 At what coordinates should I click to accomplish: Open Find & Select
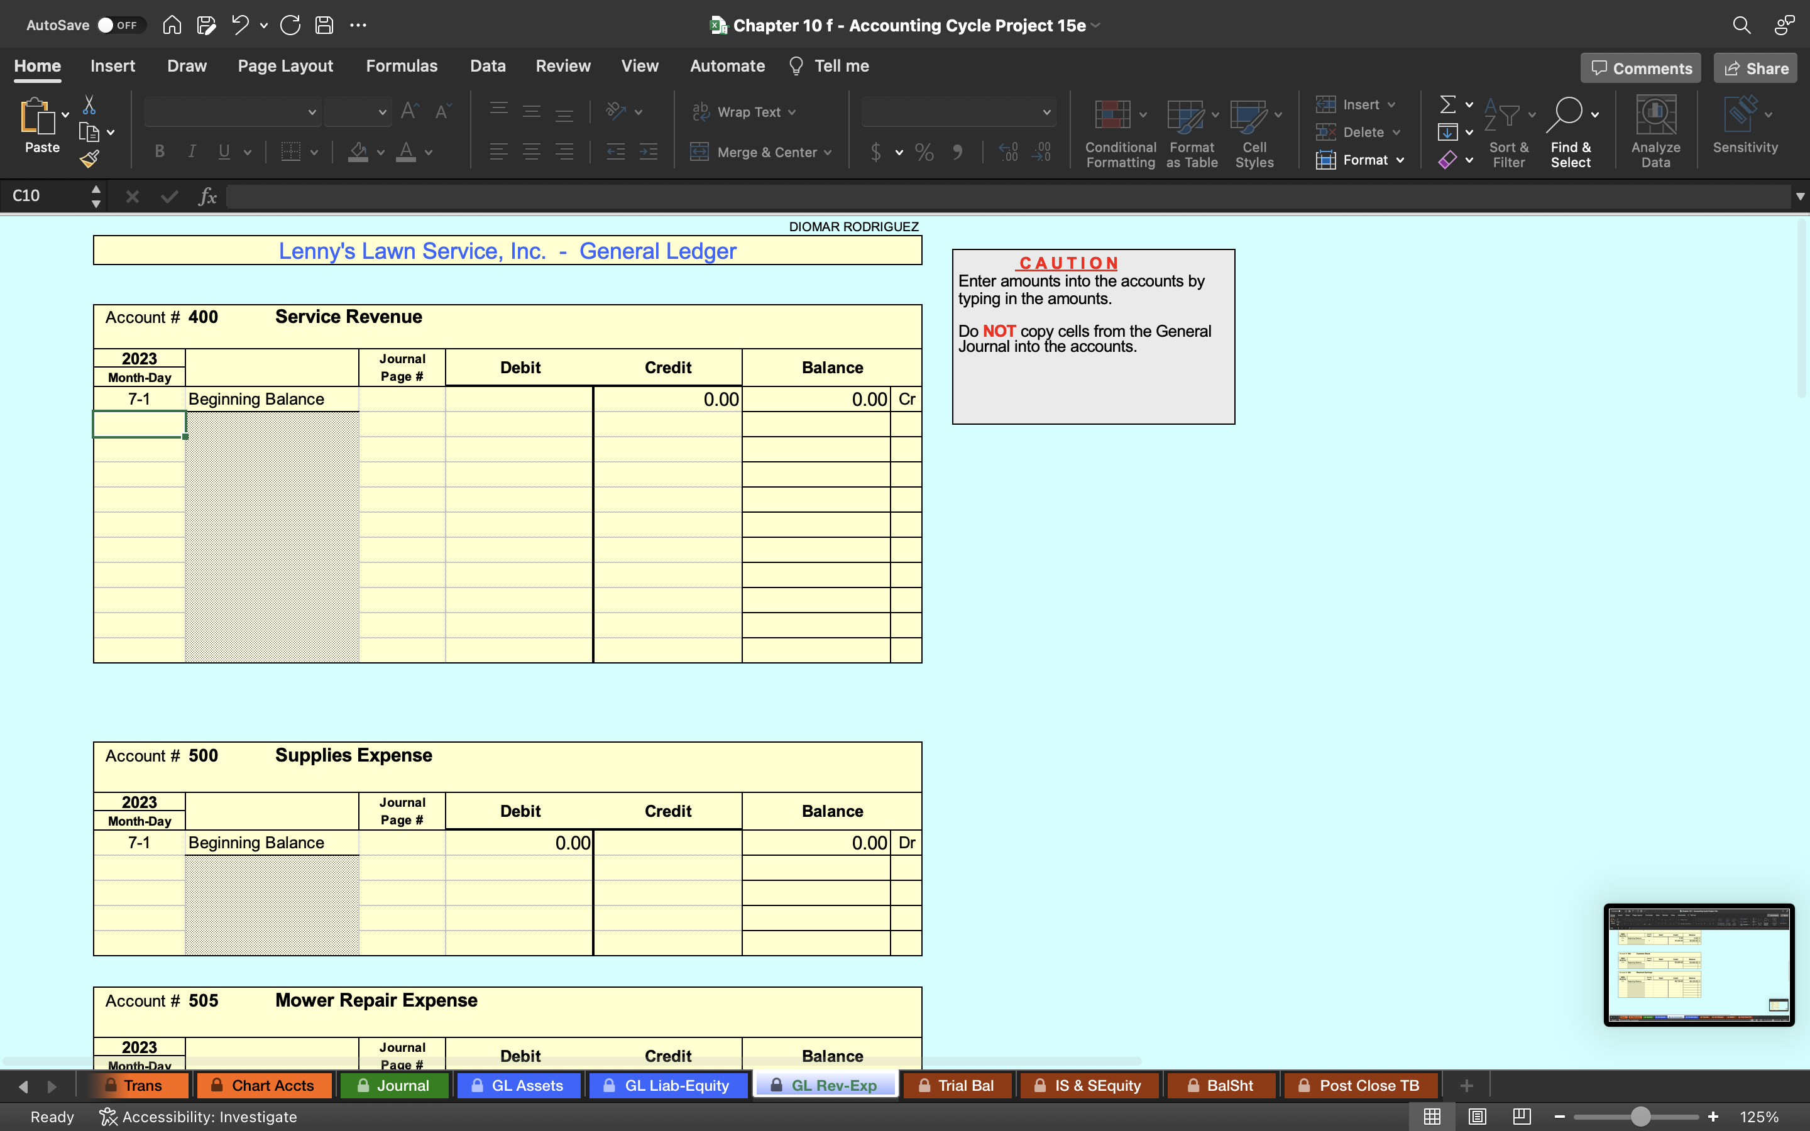[1571, 134]
